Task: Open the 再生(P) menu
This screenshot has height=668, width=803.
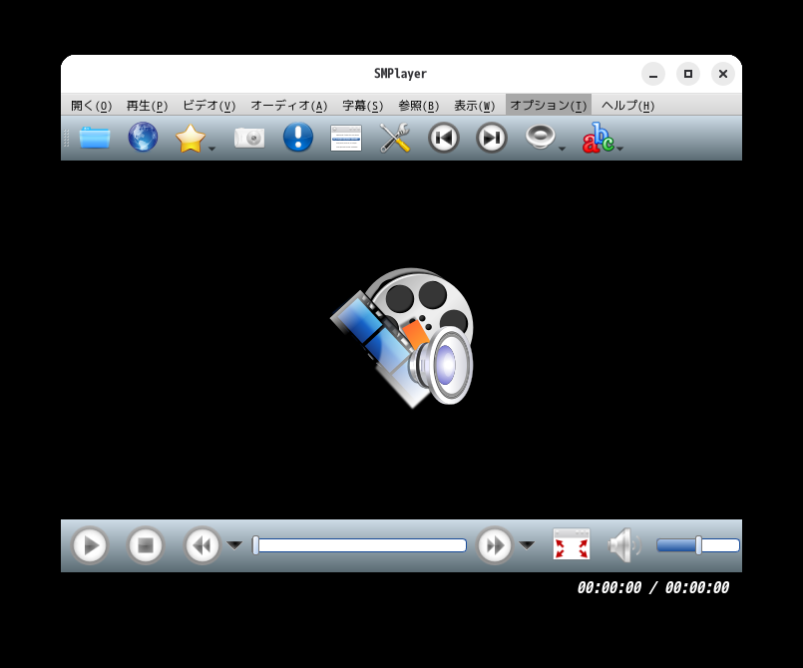Action: tap(147, 106)
